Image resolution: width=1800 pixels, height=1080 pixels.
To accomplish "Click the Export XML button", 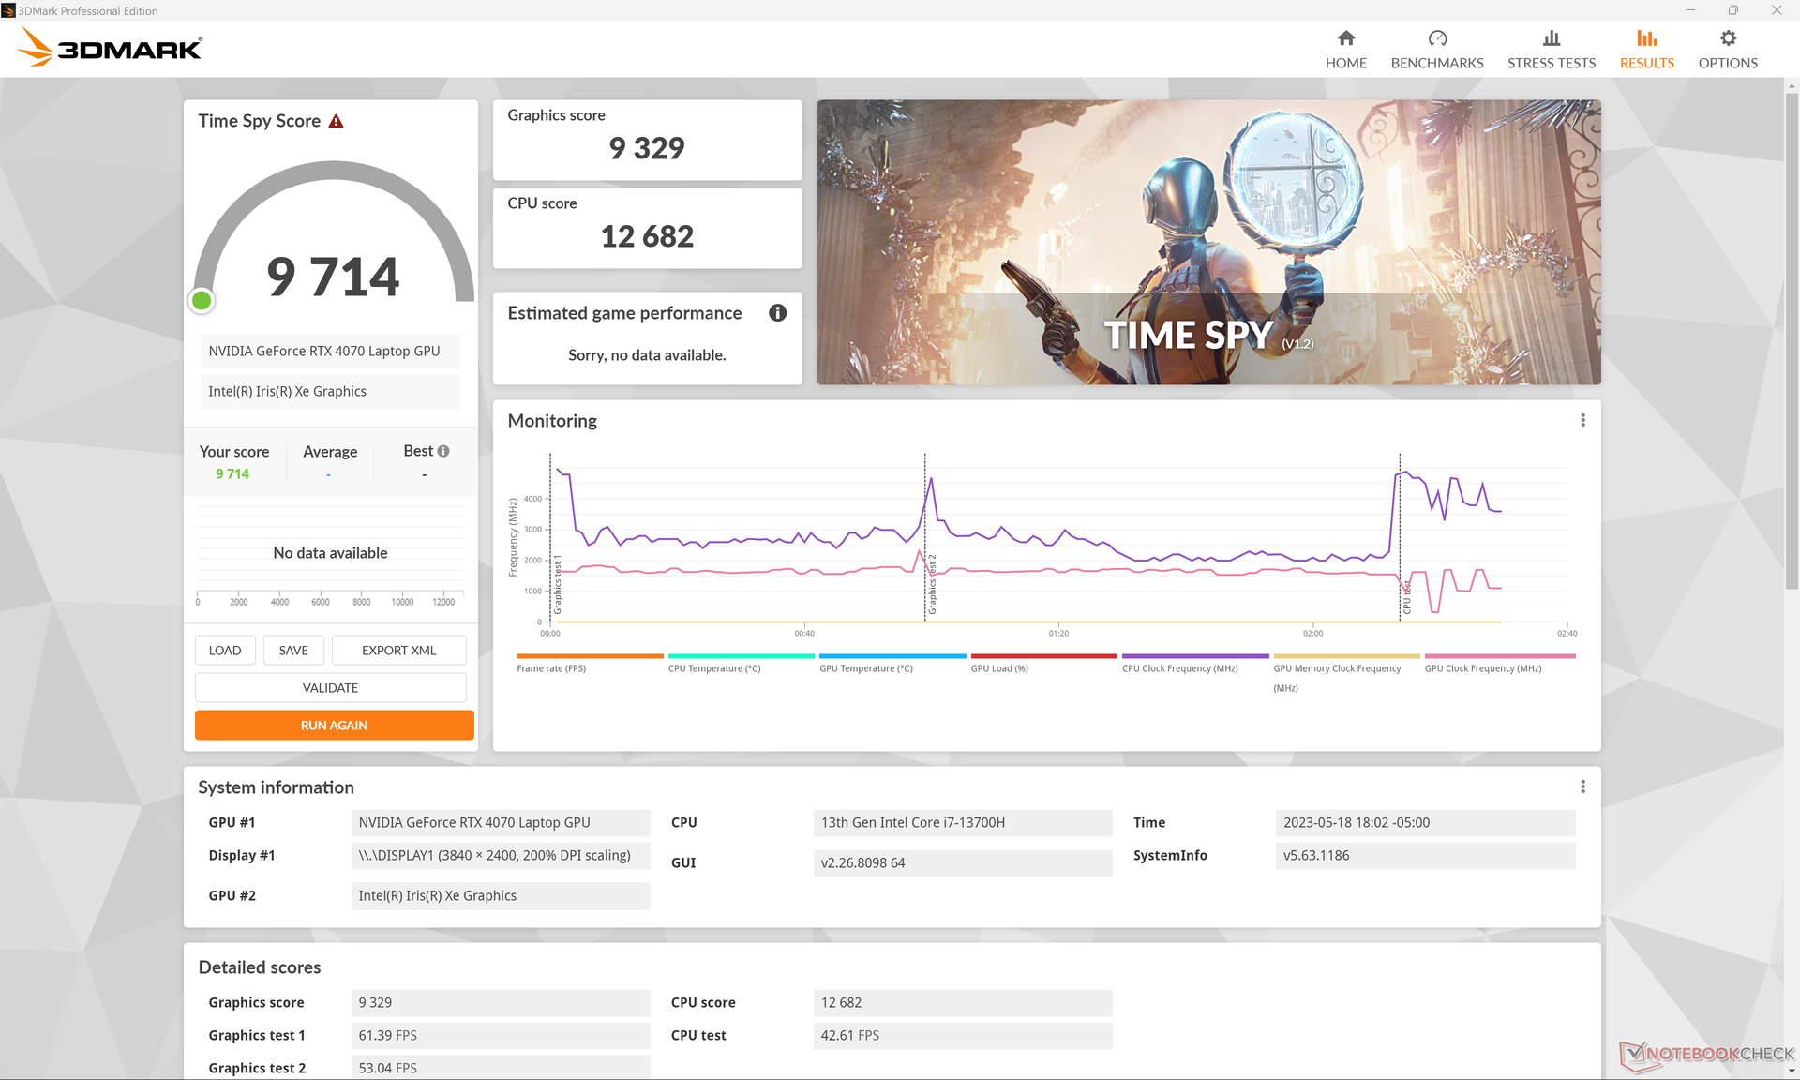I will click(x=398, y=650).
